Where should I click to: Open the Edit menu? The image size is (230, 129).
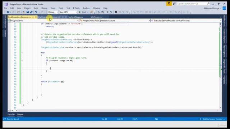click(x=12, y=8)
